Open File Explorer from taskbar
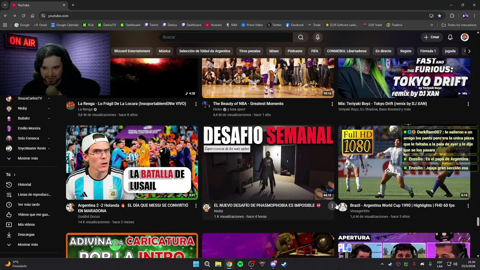The width and height of the screenshot is (480, 270). point(218,264)
